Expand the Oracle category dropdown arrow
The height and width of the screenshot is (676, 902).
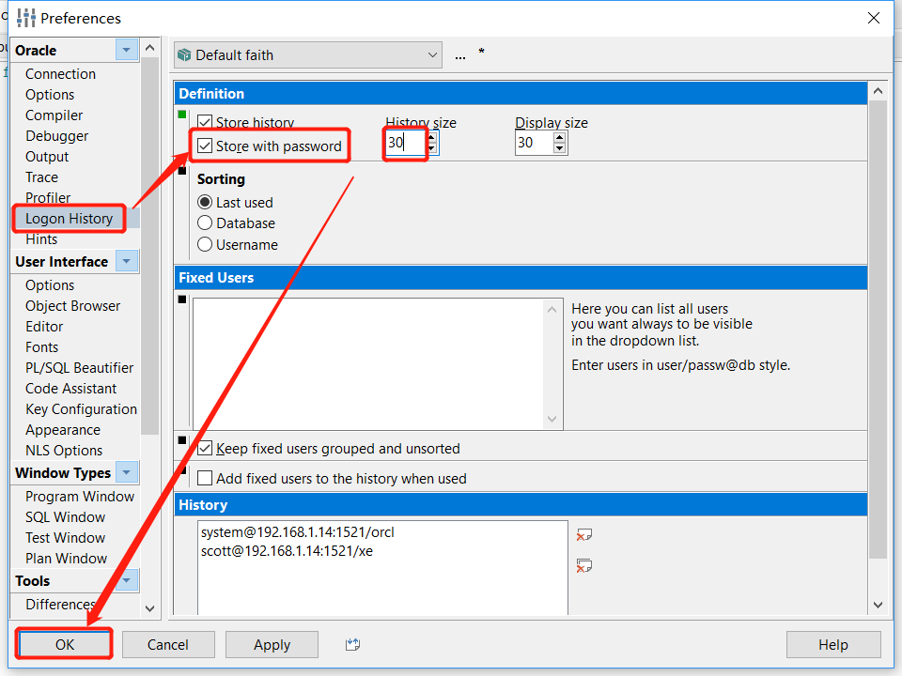click(x=128, y=50)
